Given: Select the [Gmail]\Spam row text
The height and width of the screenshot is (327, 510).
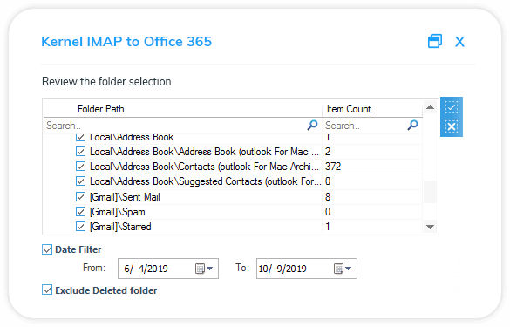Looking at the screenshot, I should (118, 212).
